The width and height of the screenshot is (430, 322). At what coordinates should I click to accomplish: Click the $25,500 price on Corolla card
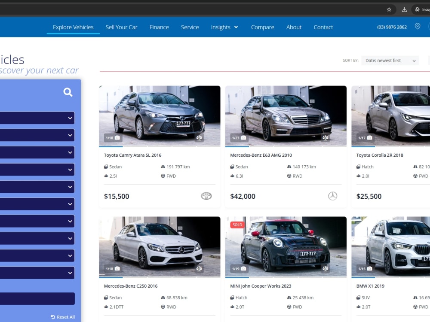coord(369,196)
